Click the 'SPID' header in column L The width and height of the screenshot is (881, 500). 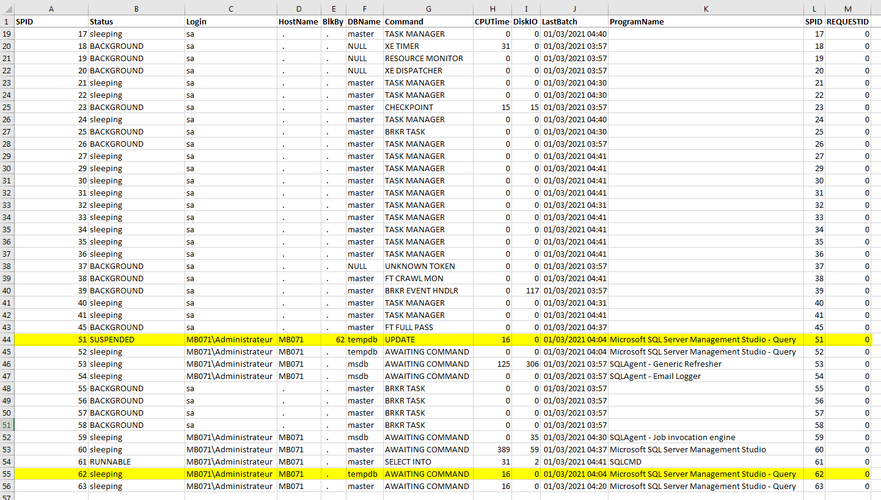coord(814,21)
